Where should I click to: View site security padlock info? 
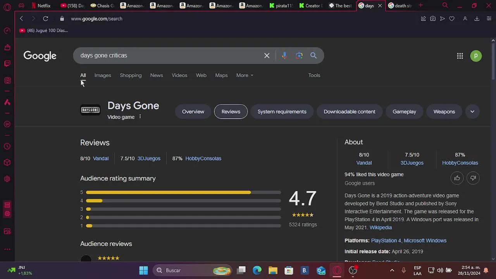click(x=62, y=19)
